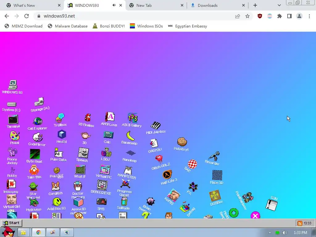Mute audio on the WINDOWS93 tab

coord(114,5)
